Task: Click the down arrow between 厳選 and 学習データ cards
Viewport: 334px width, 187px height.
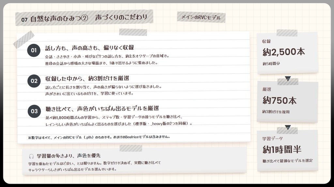Action: [288, 127]
